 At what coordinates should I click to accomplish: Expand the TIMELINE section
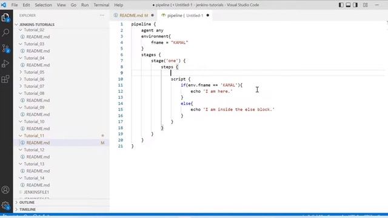[x=27, y=210]
